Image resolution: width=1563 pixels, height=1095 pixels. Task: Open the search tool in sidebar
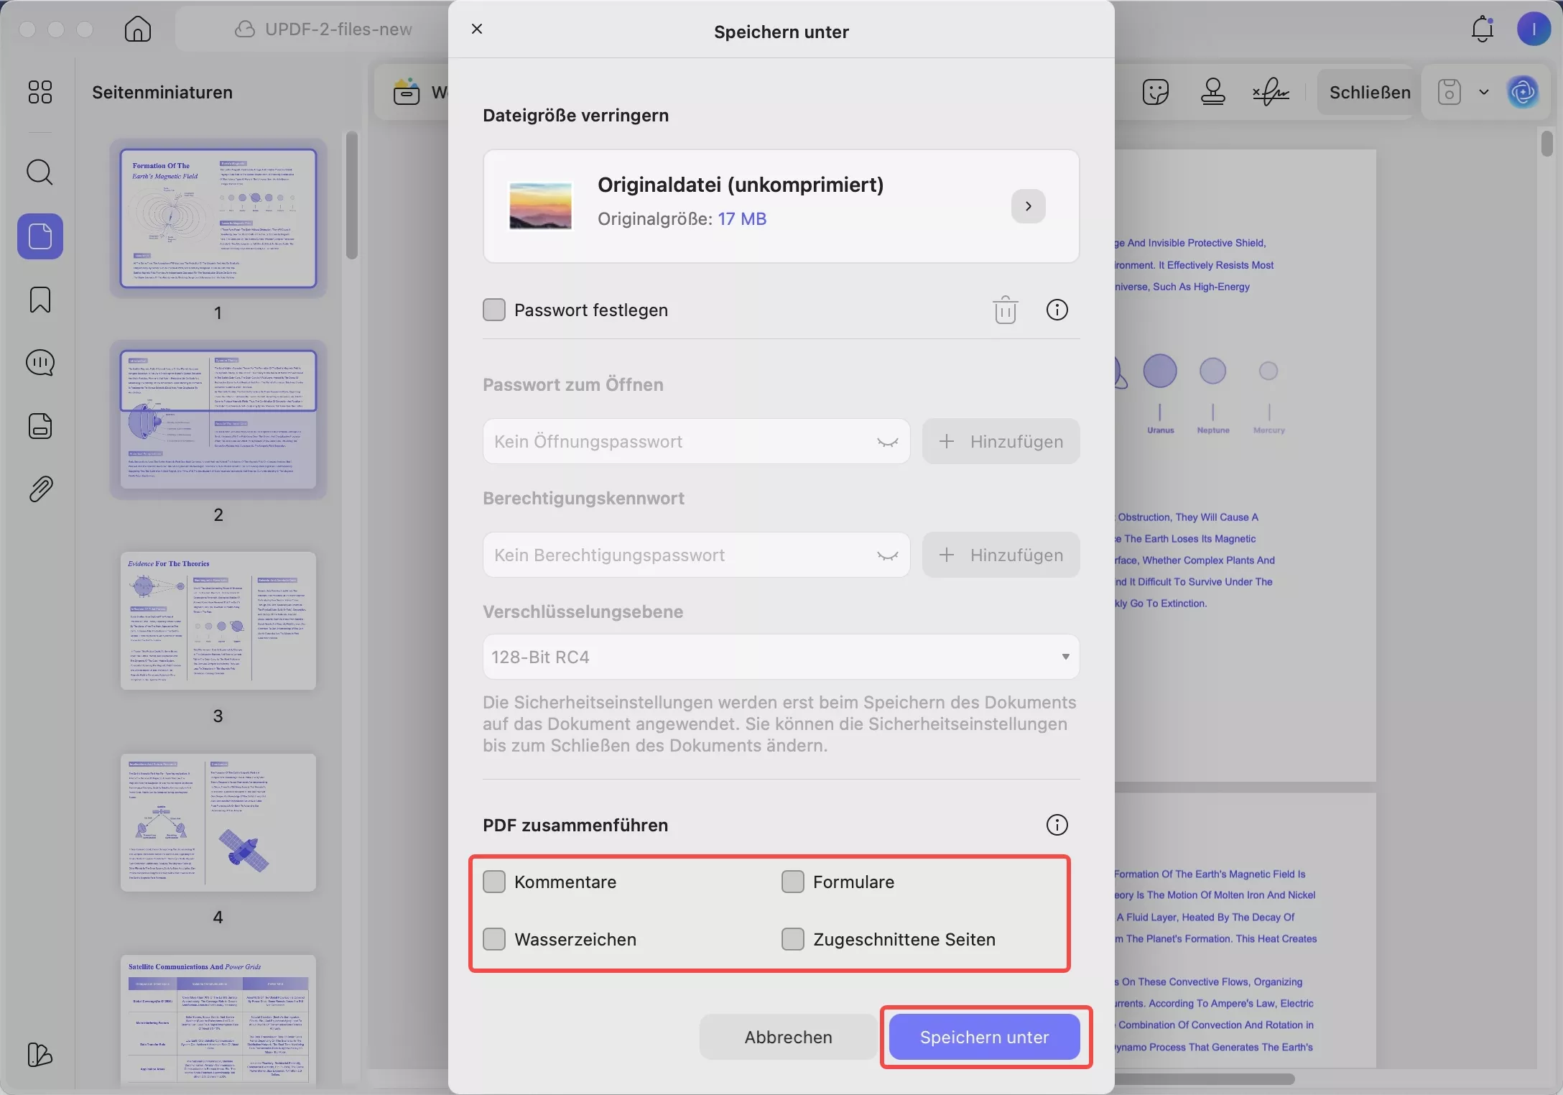click(x=40, y=172)
